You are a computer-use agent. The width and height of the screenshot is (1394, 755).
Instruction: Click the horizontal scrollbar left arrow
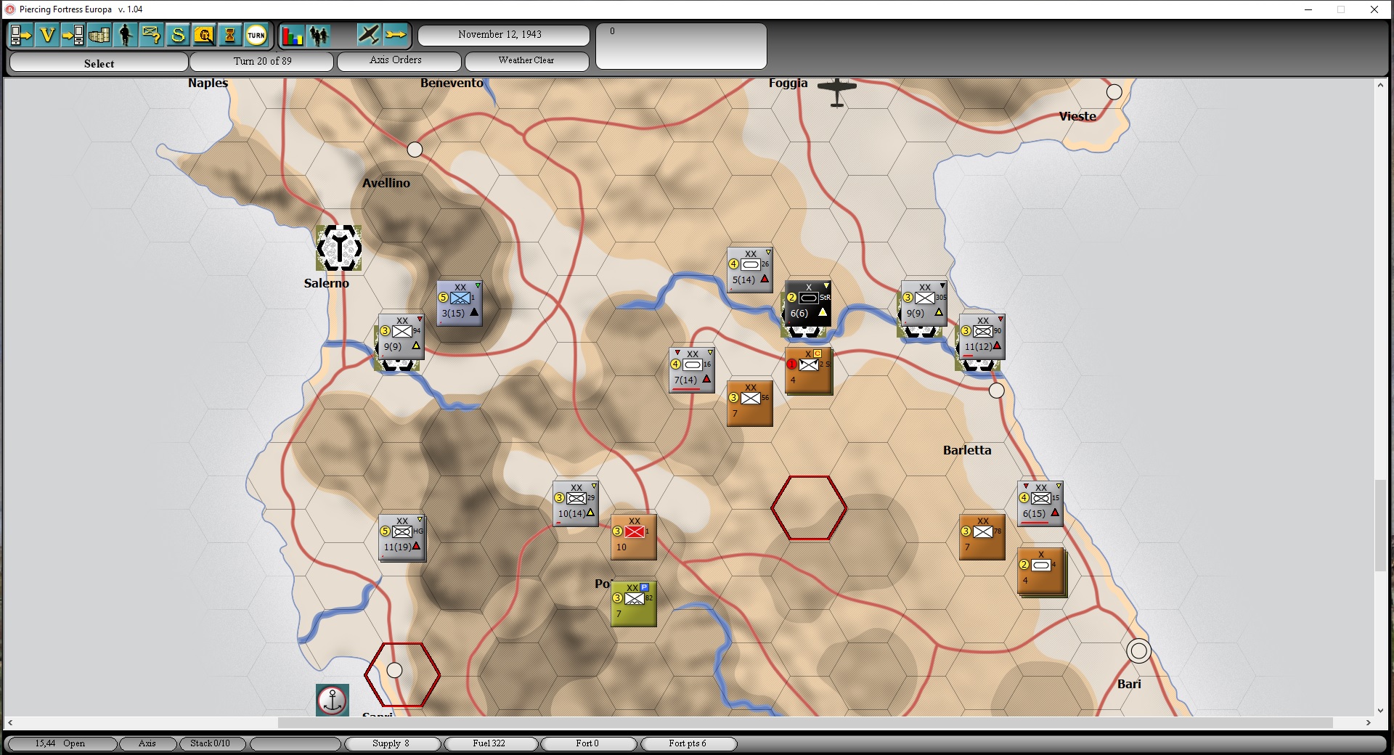pyautogui.click(x=9, y=723)
